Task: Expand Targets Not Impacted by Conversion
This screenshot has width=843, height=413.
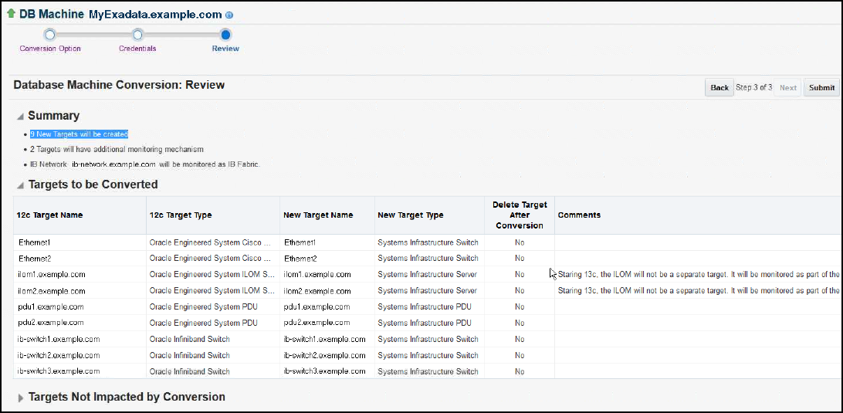Action: click(x=21, y=398)
